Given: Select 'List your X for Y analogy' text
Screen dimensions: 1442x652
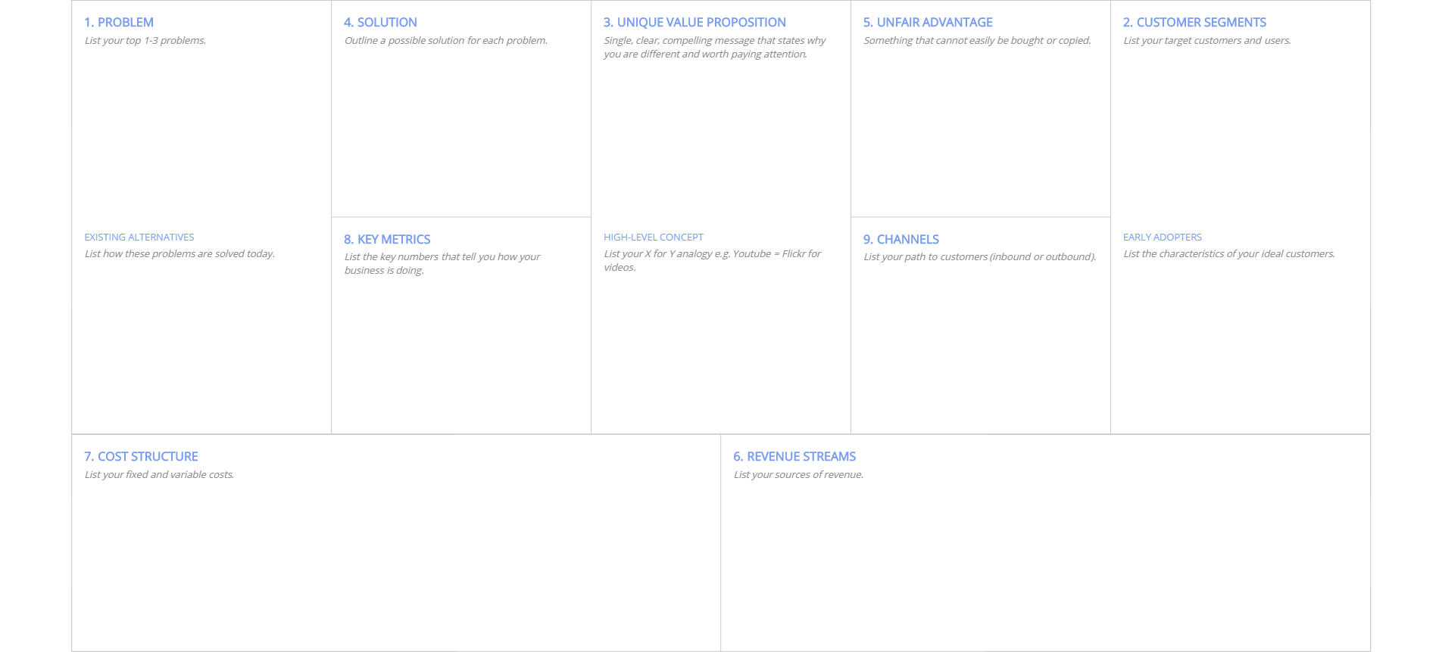Looking at the screenshot, I should pyautogui.click(x=713, y=261).
